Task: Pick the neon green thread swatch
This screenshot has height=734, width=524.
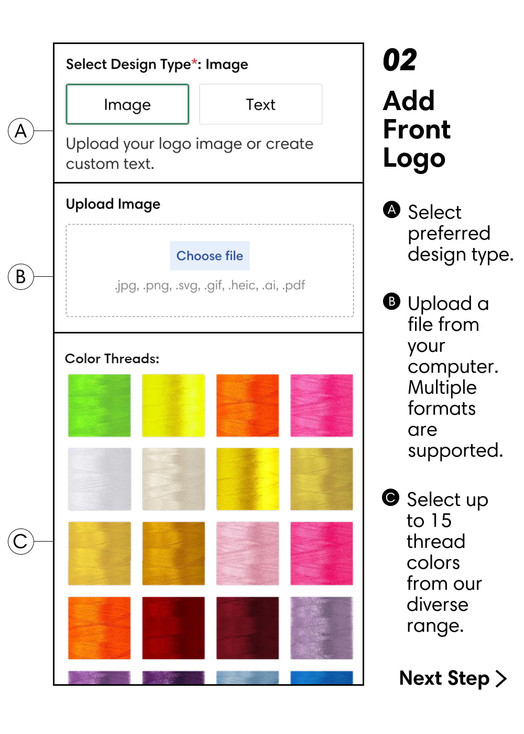Action: (99, 405)
